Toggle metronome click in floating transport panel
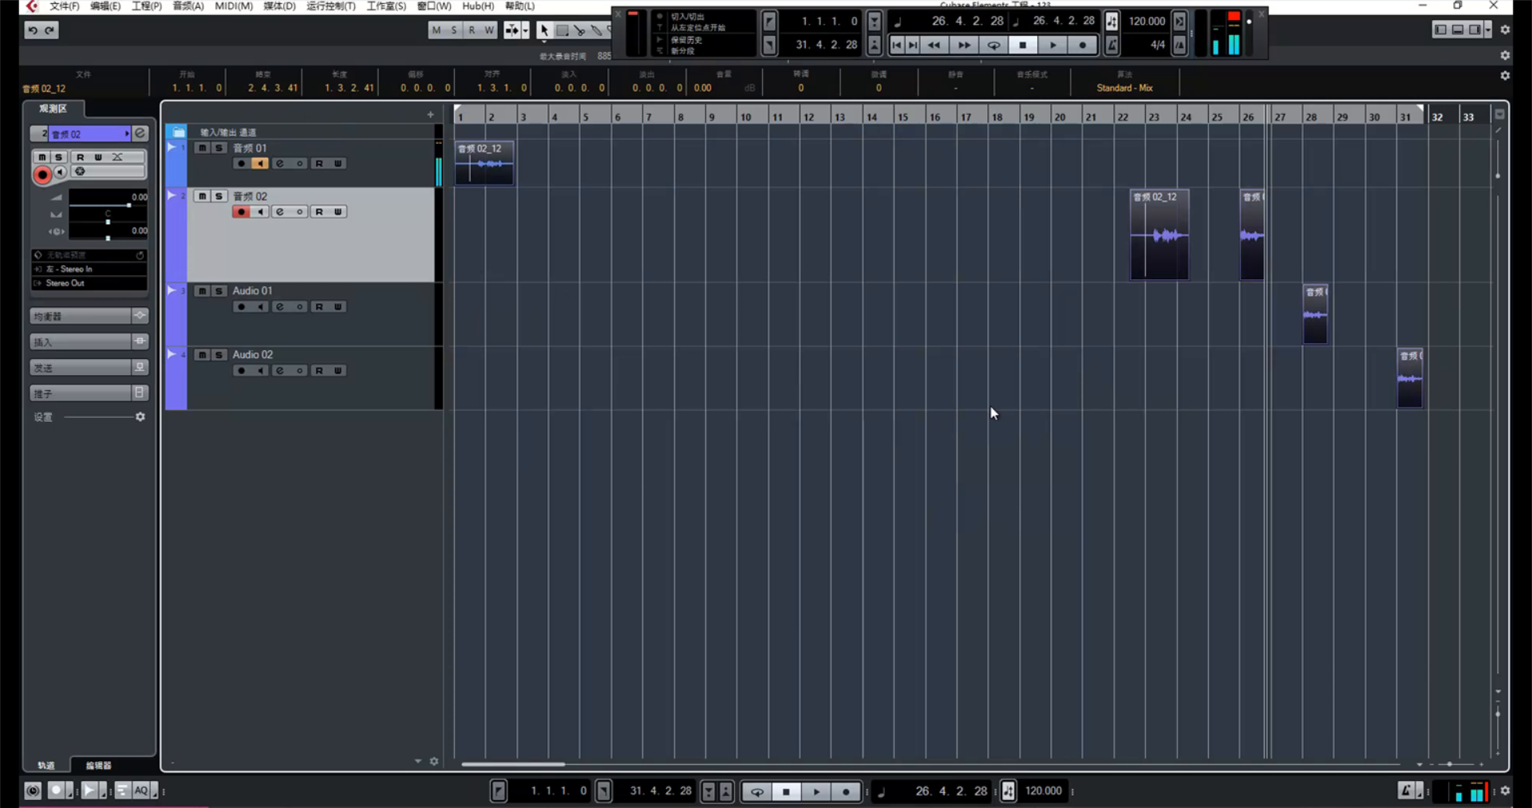This screenshot has width=1532, height=808. click(1111, 45)
